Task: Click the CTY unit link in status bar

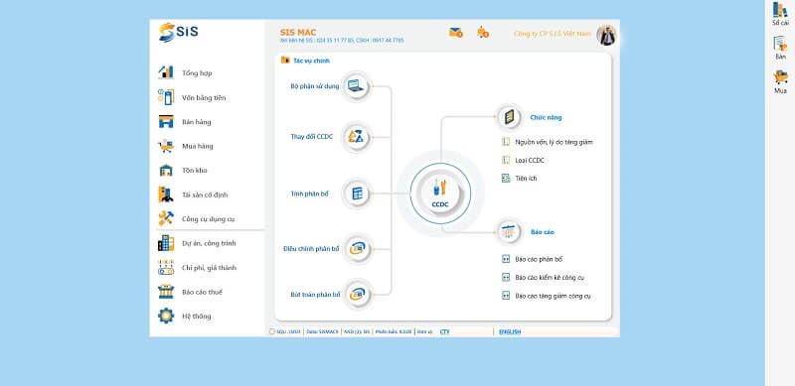Action: pyautogui.click(x=444, y=331)
